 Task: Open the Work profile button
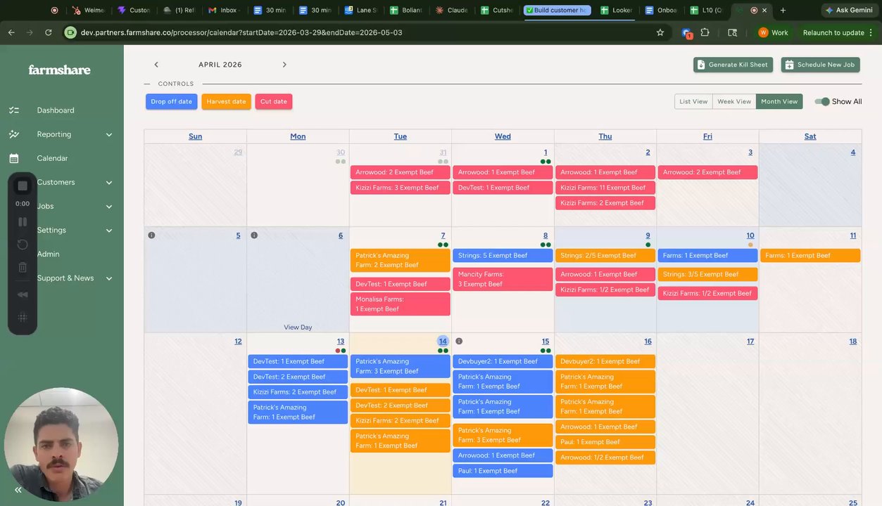point(773,32)
